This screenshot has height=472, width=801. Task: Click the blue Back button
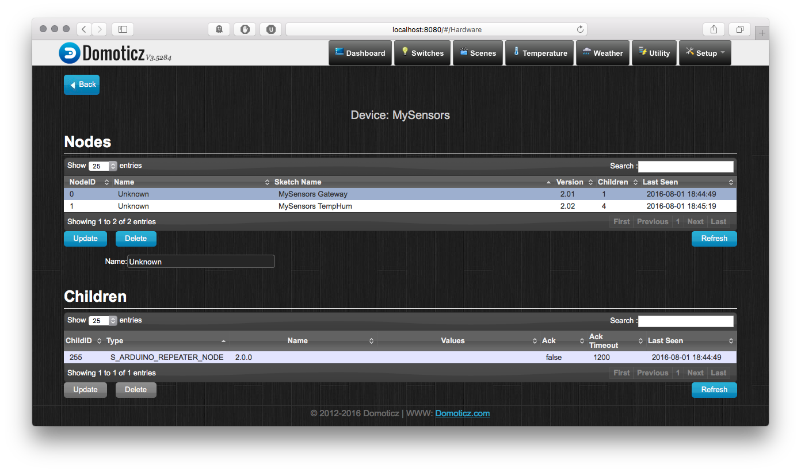coord(82,85)
